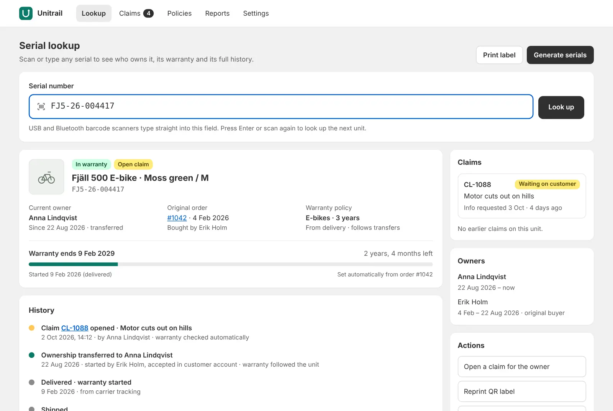Open order #1042 link

[177, 218]
